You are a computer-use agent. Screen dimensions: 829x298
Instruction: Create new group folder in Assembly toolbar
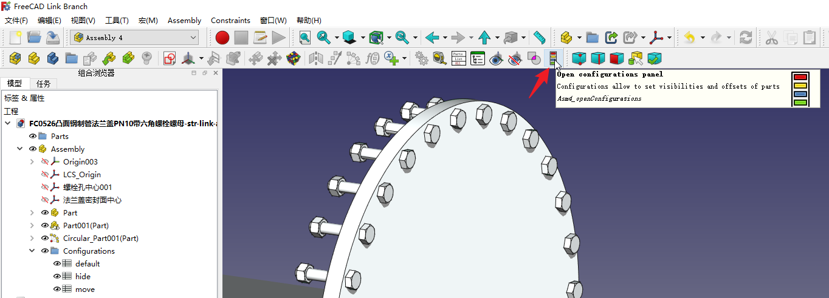coord(72,58)
